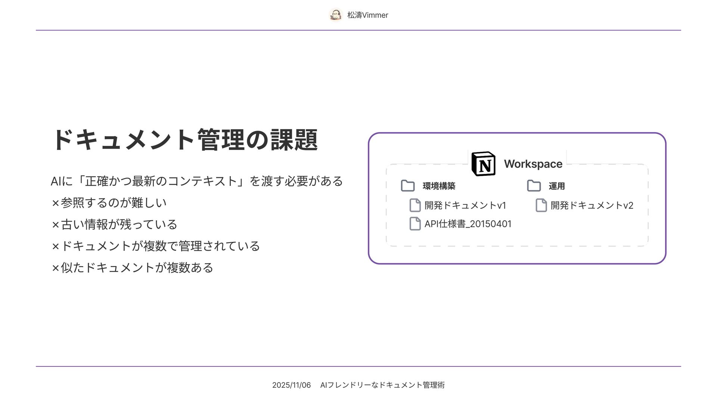Click the 環境構築 folder icon
Viewport: 717px width, 403px height.
(x=407, y=185)
